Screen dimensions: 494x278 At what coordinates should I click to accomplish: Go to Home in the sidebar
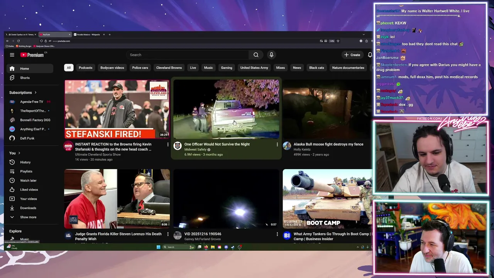click(30, 69)
